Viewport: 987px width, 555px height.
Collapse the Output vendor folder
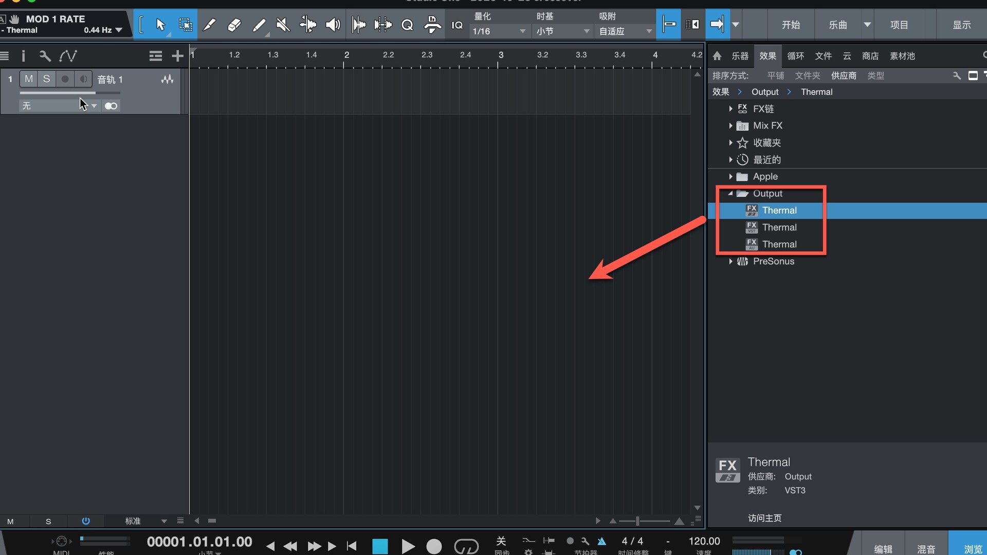click(730, 194)
